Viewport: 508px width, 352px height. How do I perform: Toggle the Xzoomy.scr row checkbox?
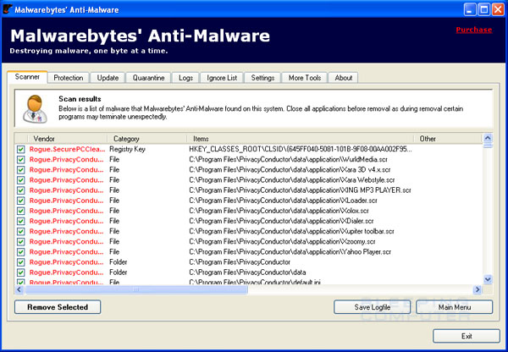click(20, 242)
